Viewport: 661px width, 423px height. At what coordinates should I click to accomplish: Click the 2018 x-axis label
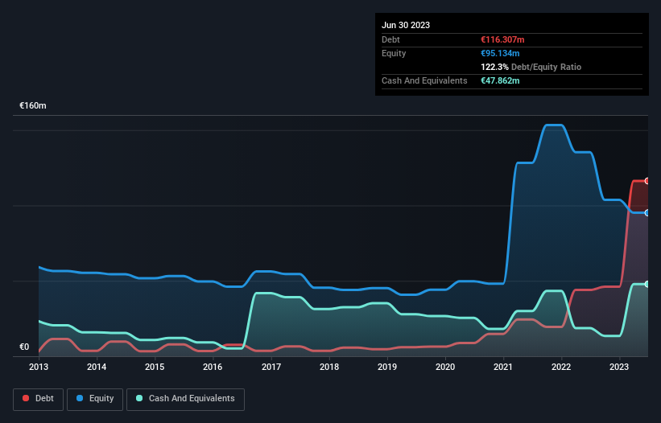click(x=329, y=367)
